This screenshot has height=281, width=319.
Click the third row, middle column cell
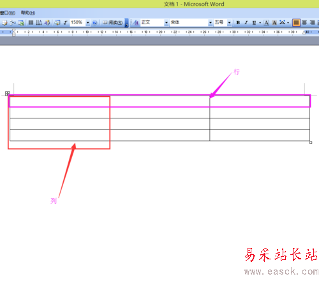pyautogui.click(x=159, y=124)
